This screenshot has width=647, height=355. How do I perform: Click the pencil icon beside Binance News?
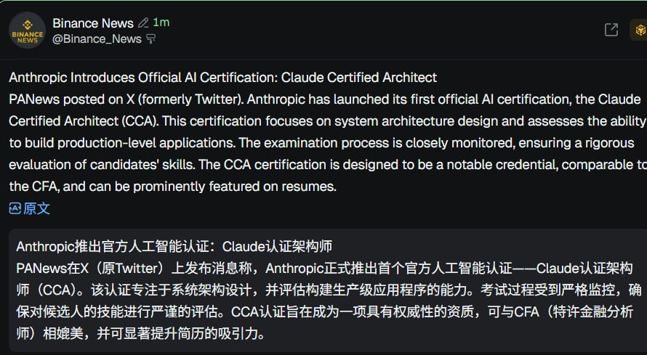pyautogui.click(x=143, y=23)
